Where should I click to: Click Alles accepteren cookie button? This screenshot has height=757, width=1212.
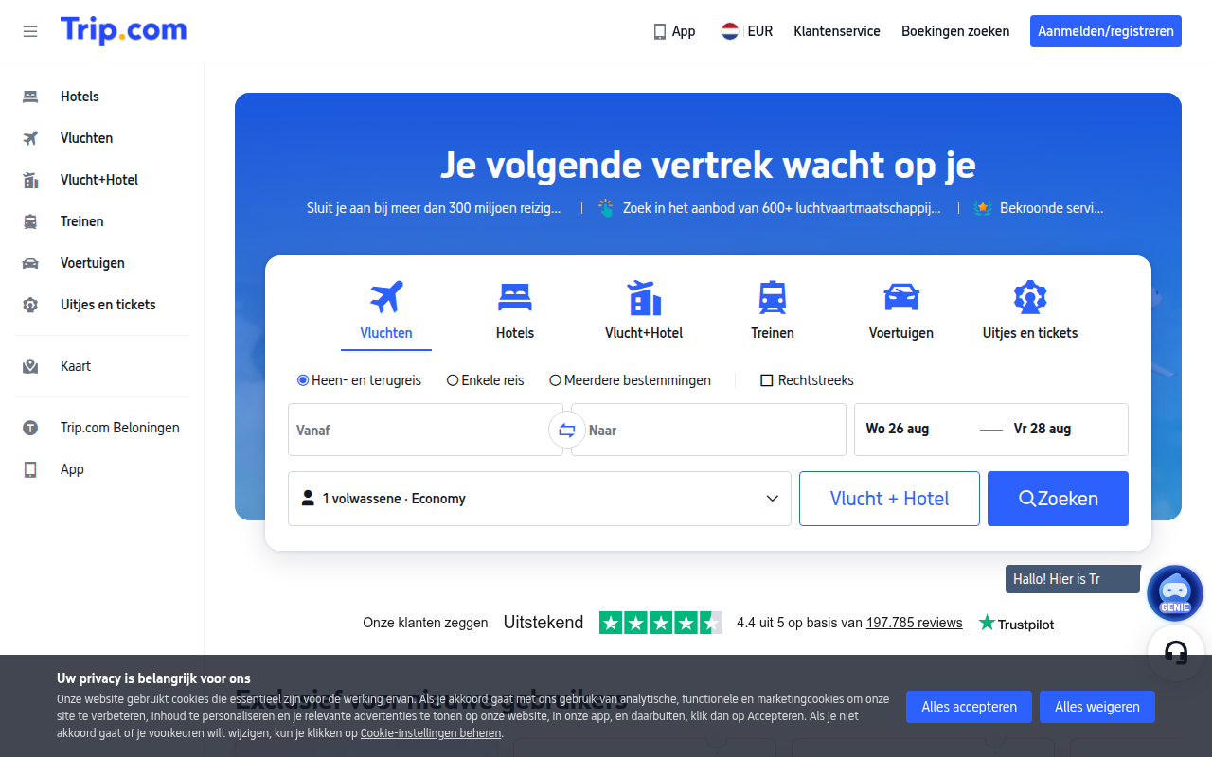tap(970, 707)
